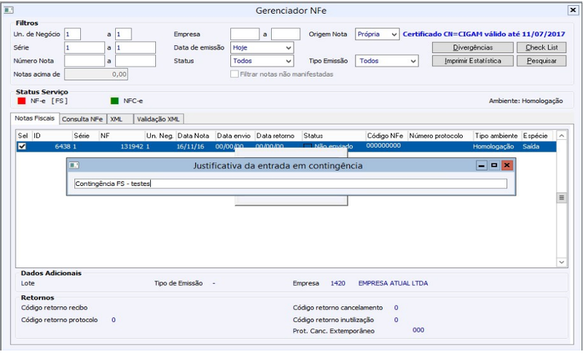Viewport: 583px width, 355px height.
Task: Click the Pesquisar button
Action: click(541, 61)
